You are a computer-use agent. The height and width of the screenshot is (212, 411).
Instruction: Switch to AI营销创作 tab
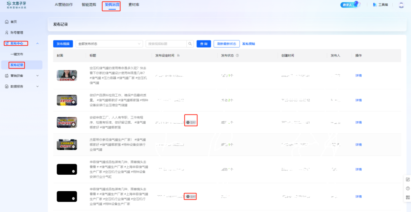[x=64, y=5]
